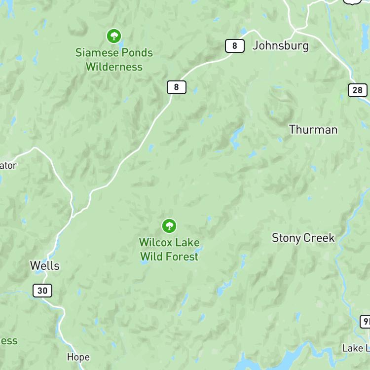Open the Johnsburg town label
This screenshot has height=370, width=370.
pos(280,46)
